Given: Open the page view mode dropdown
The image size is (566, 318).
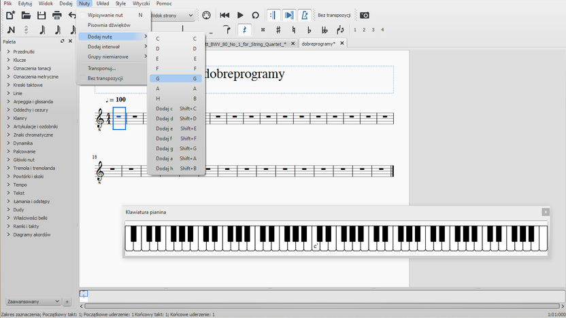Looking at the screenshot, I should (x=171, y=16).
